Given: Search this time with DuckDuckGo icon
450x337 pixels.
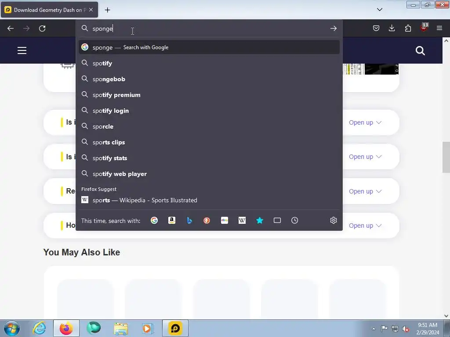Looking at the screenshot, I should [207, 220].
